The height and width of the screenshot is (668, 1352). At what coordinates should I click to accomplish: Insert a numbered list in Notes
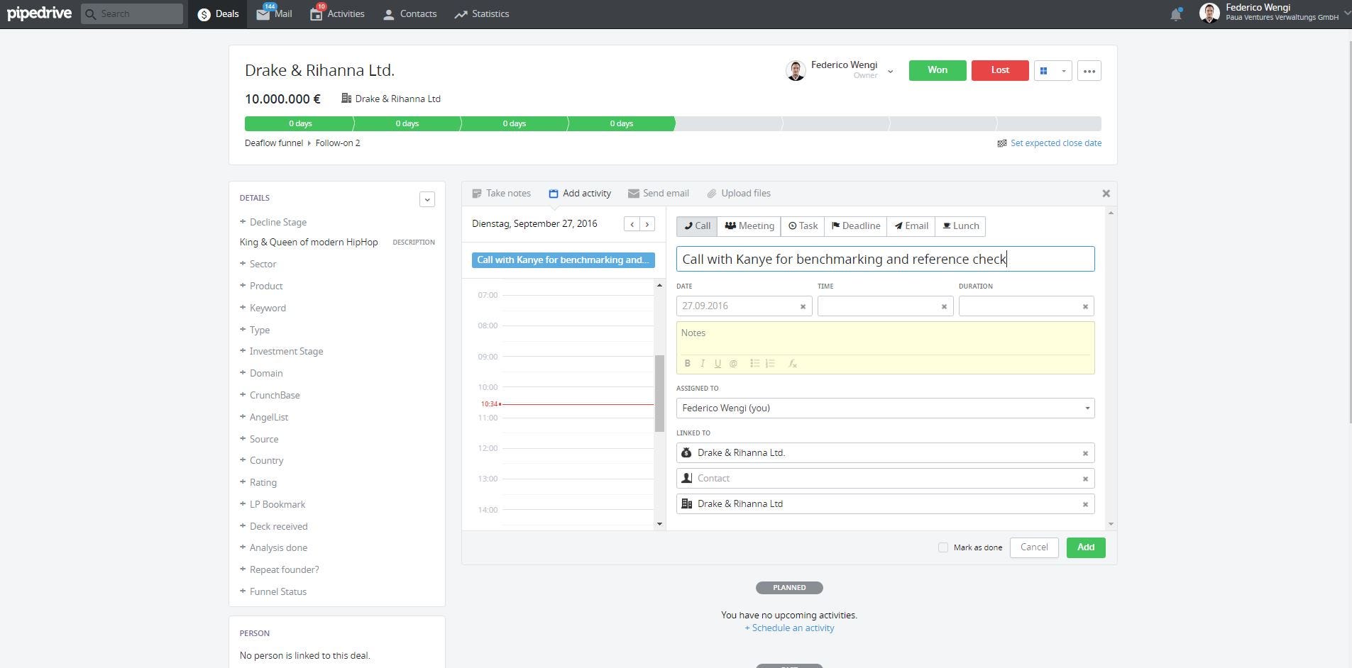pyautogui.click(x=770, y=363)
